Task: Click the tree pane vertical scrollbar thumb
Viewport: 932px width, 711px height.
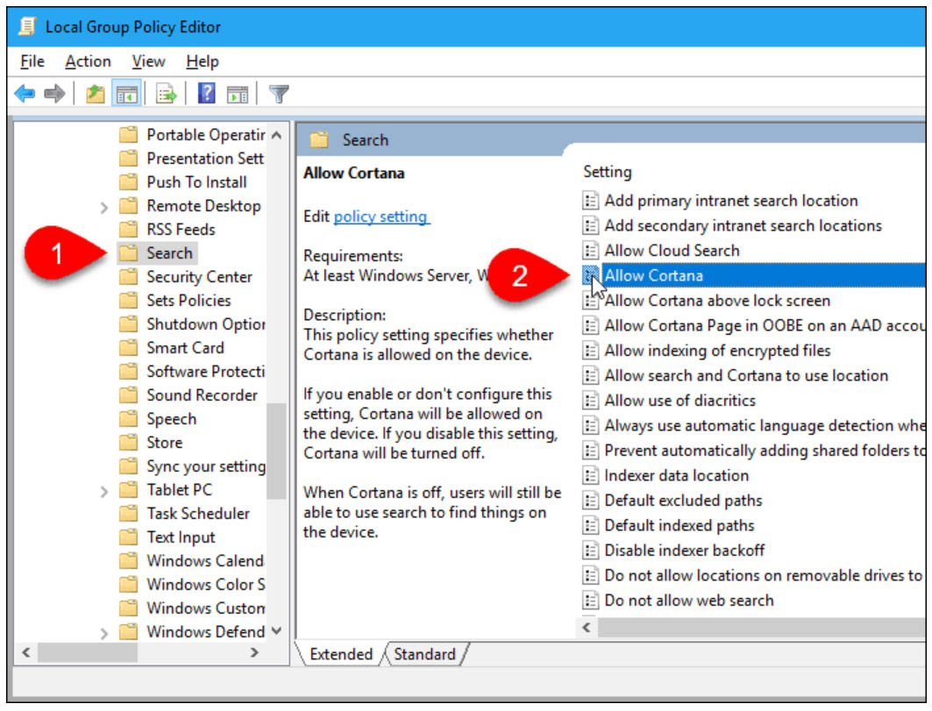Action: click(x=276, y=451)
